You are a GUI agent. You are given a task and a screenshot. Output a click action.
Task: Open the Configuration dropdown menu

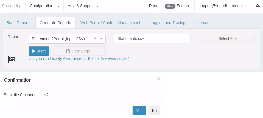pos(44,6)
